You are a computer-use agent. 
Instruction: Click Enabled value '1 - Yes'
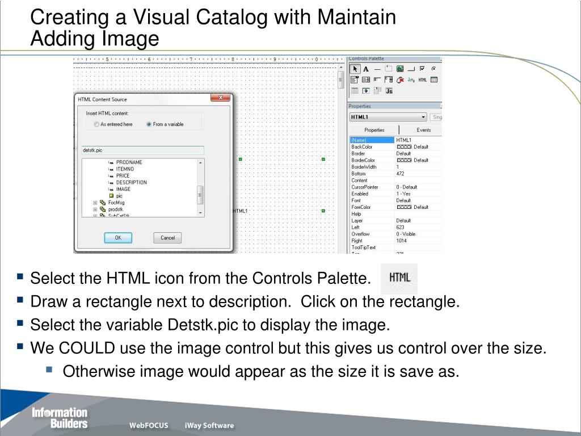pyautogui.click(x=403, y=194)
